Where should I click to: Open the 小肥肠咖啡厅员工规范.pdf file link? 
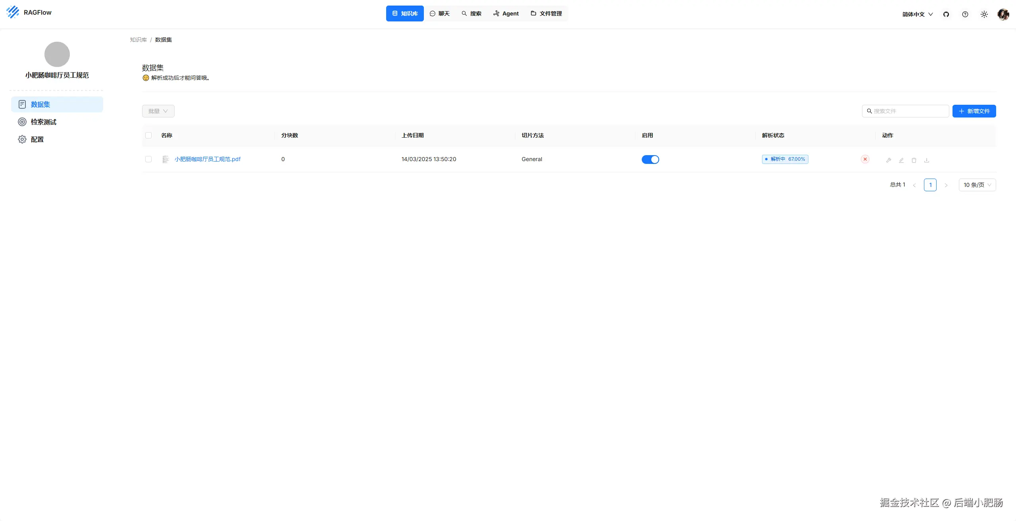click(207, 159)
